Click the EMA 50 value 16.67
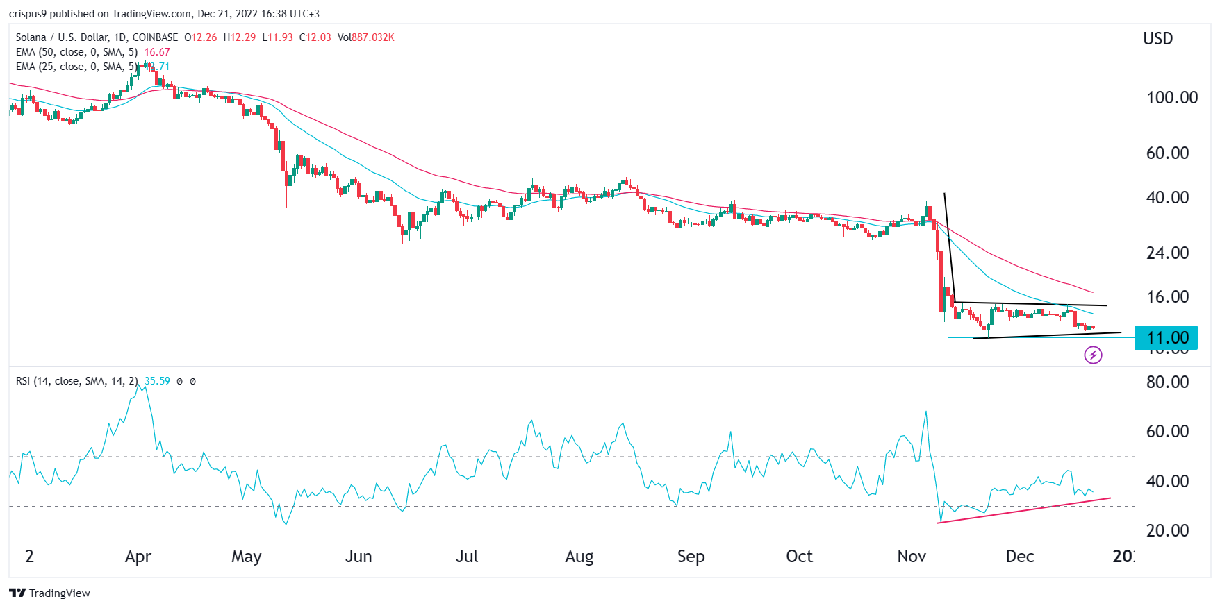The height and width of the screenshot is (608, 1220). pos(157,52)
